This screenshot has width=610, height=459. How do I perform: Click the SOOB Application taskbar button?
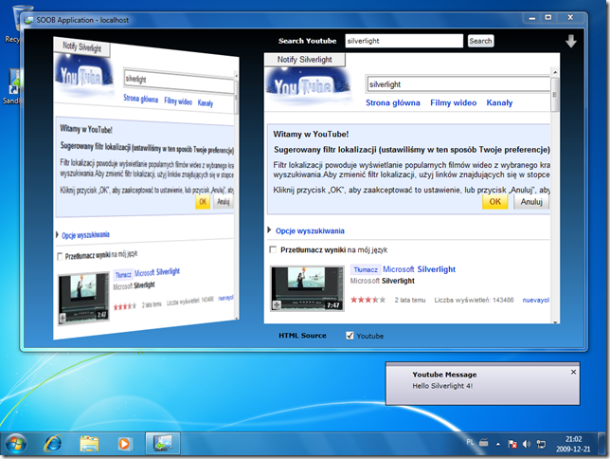click(163, 443)
